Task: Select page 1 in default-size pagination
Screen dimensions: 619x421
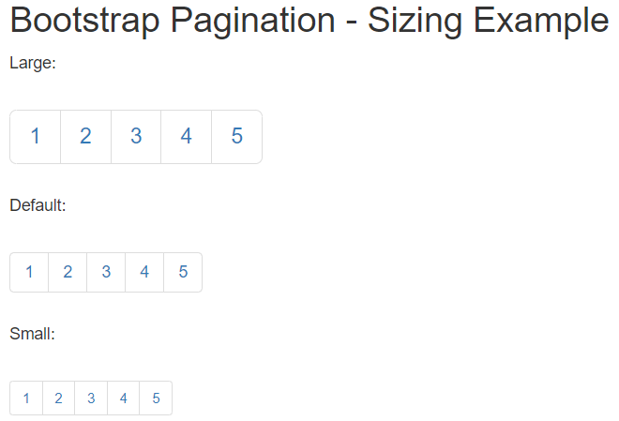Action: click(29, 272)
